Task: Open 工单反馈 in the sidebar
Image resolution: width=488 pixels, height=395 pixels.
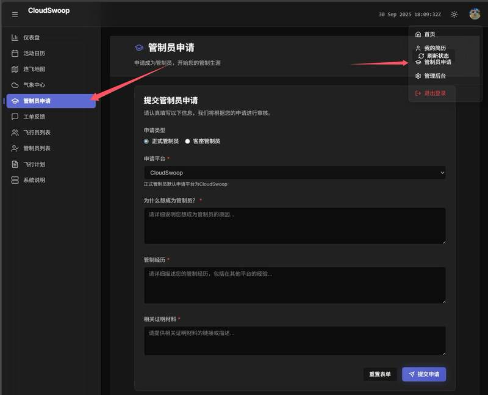Action: point(51,117)
